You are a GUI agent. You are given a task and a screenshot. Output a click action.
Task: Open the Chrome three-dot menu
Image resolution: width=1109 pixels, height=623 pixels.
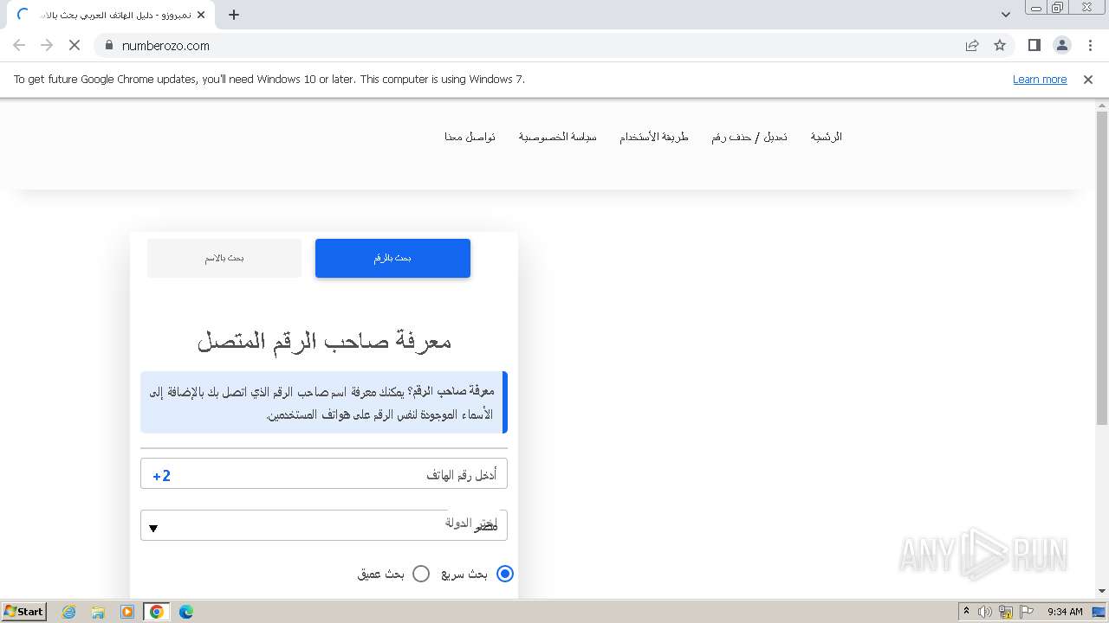click(1090, 45)
